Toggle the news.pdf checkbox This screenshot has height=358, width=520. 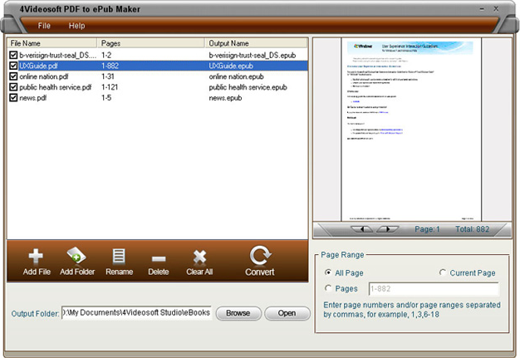(x=13, y=97)
